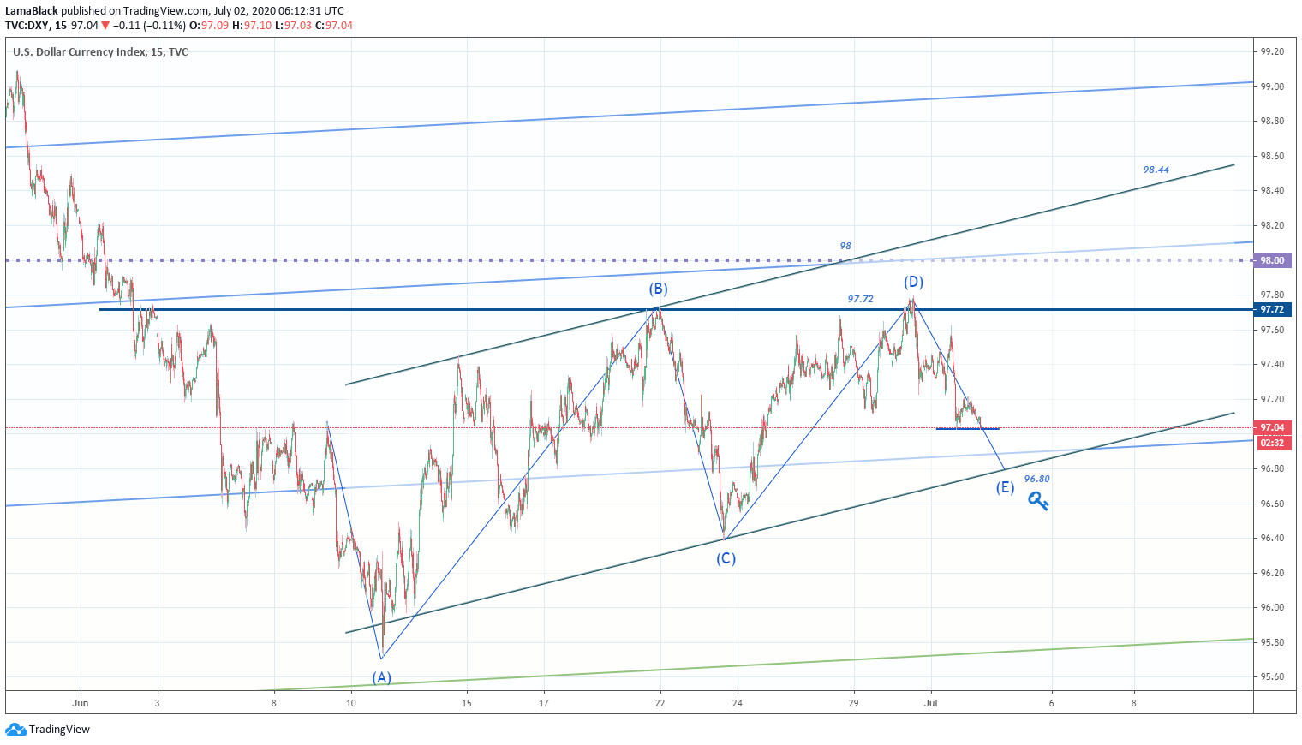Viewport: 1302px width, 745px height.
Task: Select the (B) wave label
Action: tap(658, 289)
